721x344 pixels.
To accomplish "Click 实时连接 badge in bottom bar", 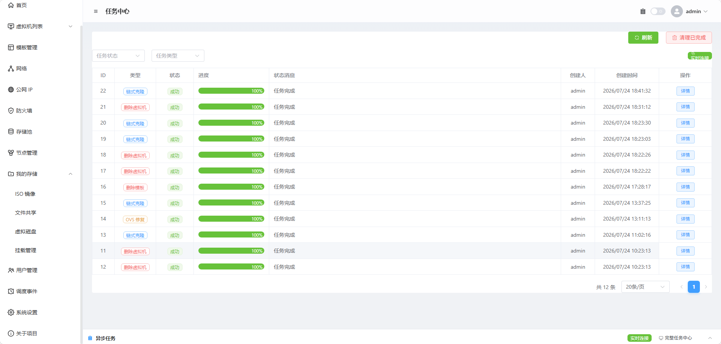I will tap(640, 338).
